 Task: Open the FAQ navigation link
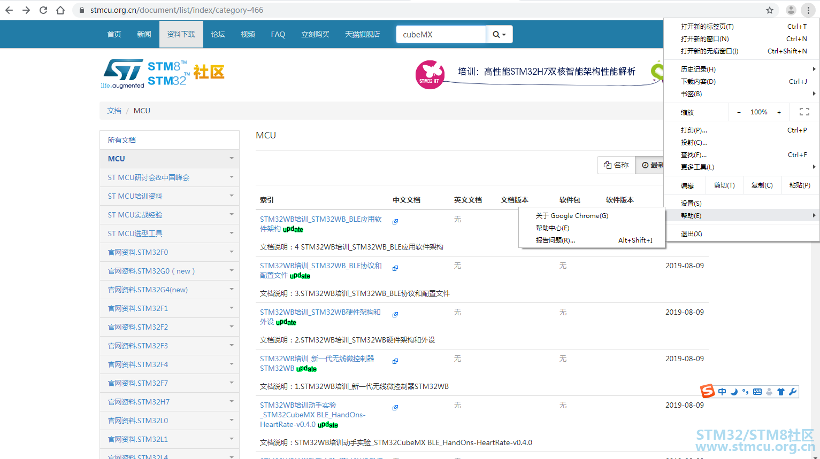point(278,34)
